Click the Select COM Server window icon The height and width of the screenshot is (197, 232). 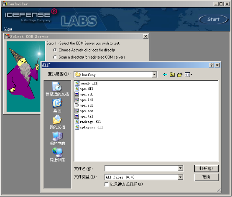coord(7,36)
